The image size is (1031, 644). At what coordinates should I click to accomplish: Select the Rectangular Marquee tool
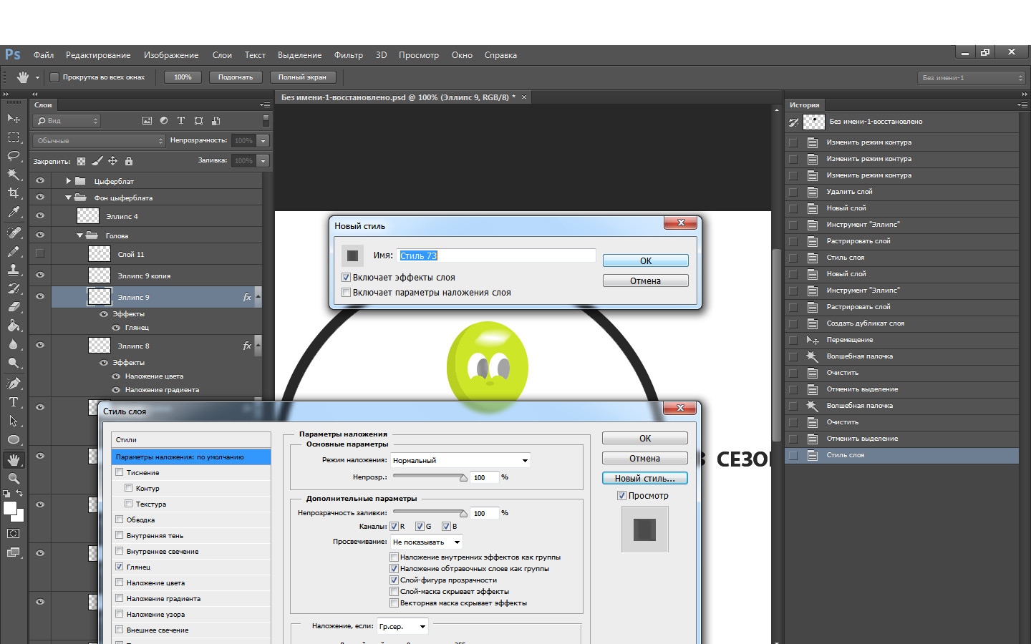(14, 137)
